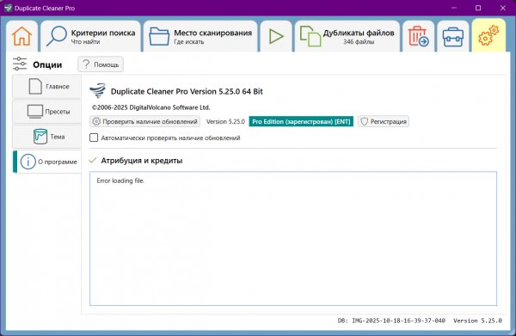The width and height of the screenshot is (516, 336).
Task: Open the Home tab with the house icon
Action: click(x=21, y=36)
